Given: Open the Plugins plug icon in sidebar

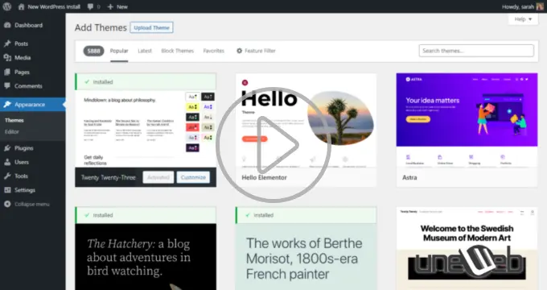Looking at the screenshot, I should 7,148.
